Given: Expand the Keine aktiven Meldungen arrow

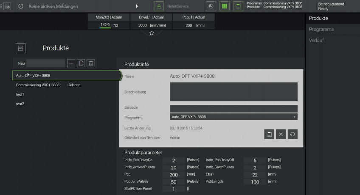Looking at the screenshot, I should tap(137, 6).
